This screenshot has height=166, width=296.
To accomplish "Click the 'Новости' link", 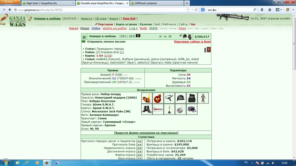I will 87,18.
